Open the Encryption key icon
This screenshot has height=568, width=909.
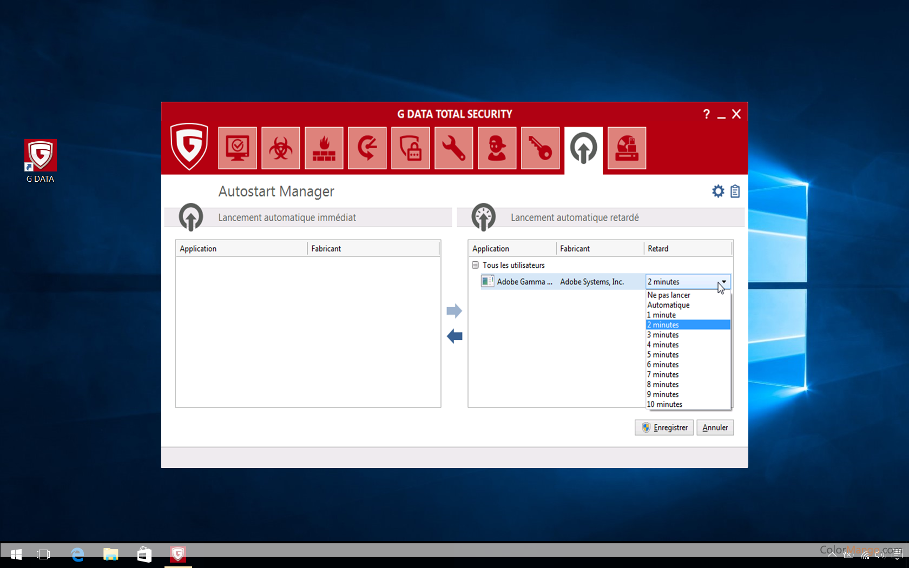point(540,148)
